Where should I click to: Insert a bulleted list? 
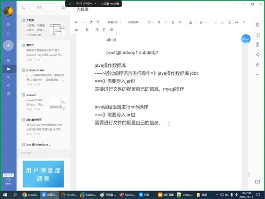tap(215, 22)
